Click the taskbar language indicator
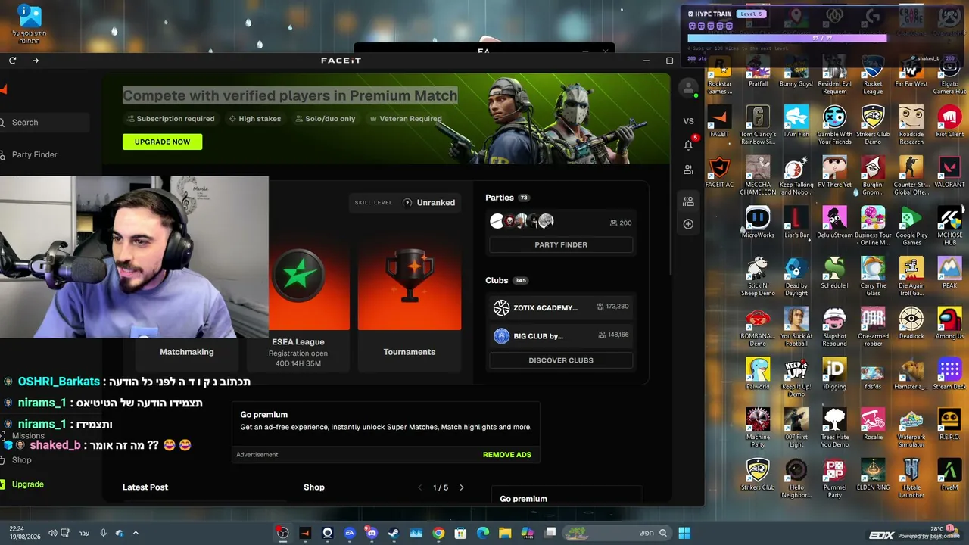The width and height of the screenshot is (969, 545). point(84,533)
